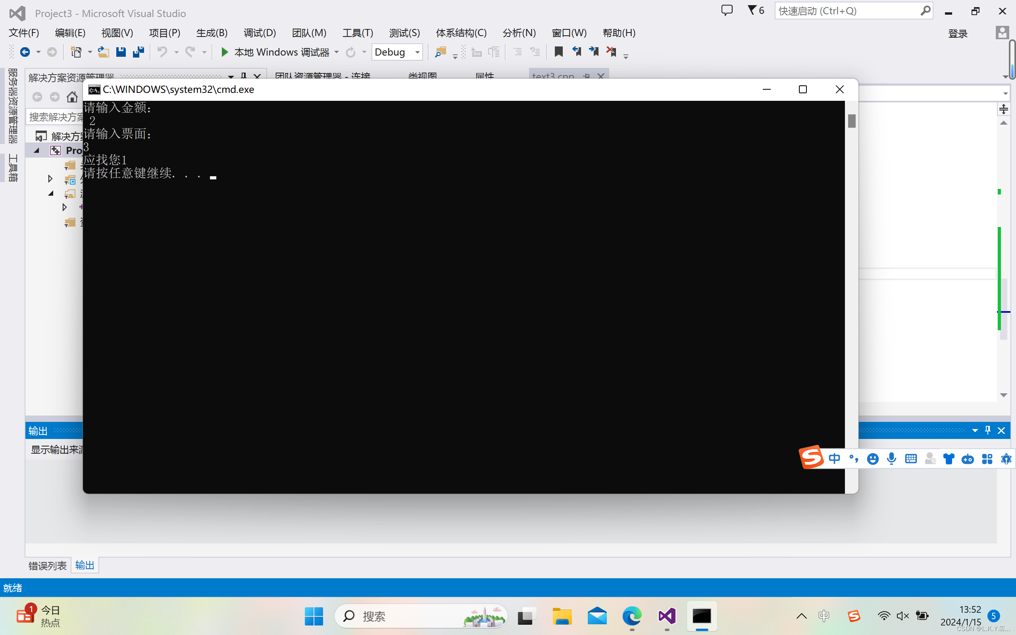Open the Output panel window options dropdown
This screenshot has height=635, width=1016.
pos(975,431)
